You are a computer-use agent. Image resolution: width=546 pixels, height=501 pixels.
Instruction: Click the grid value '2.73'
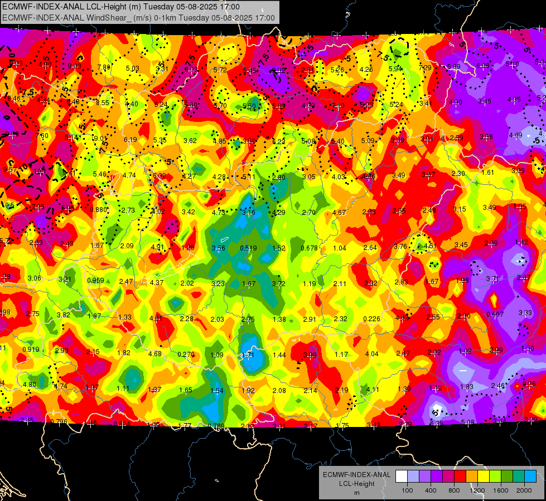pyautogui.click(x=128, y=210)
